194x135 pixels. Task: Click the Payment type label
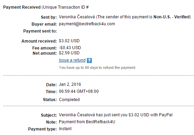pos(42,129)
